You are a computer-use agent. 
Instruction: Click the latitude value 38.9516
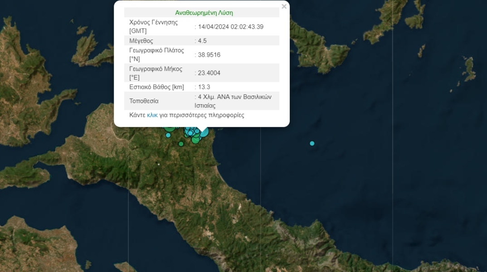(x=209, y=55)
